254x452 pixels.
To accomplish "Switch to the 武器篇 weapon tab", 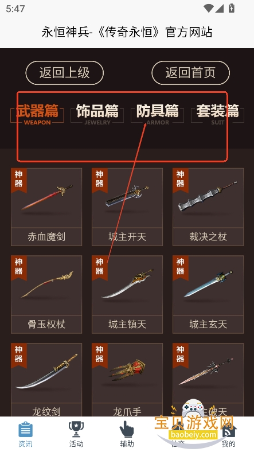I will coord(37,114).
